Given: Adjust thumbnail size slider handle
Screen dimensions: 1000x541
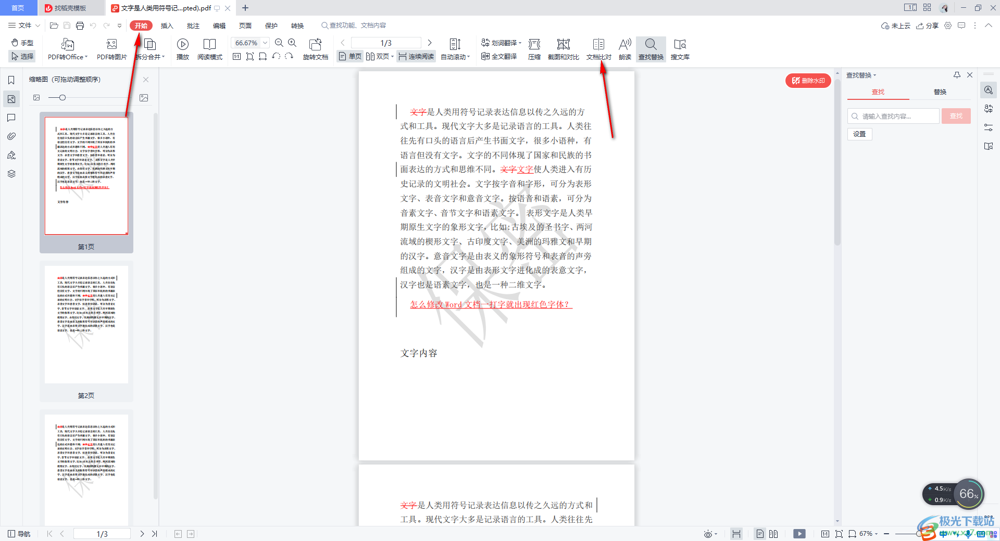Looking at the screenshot, I should (63, 98).
